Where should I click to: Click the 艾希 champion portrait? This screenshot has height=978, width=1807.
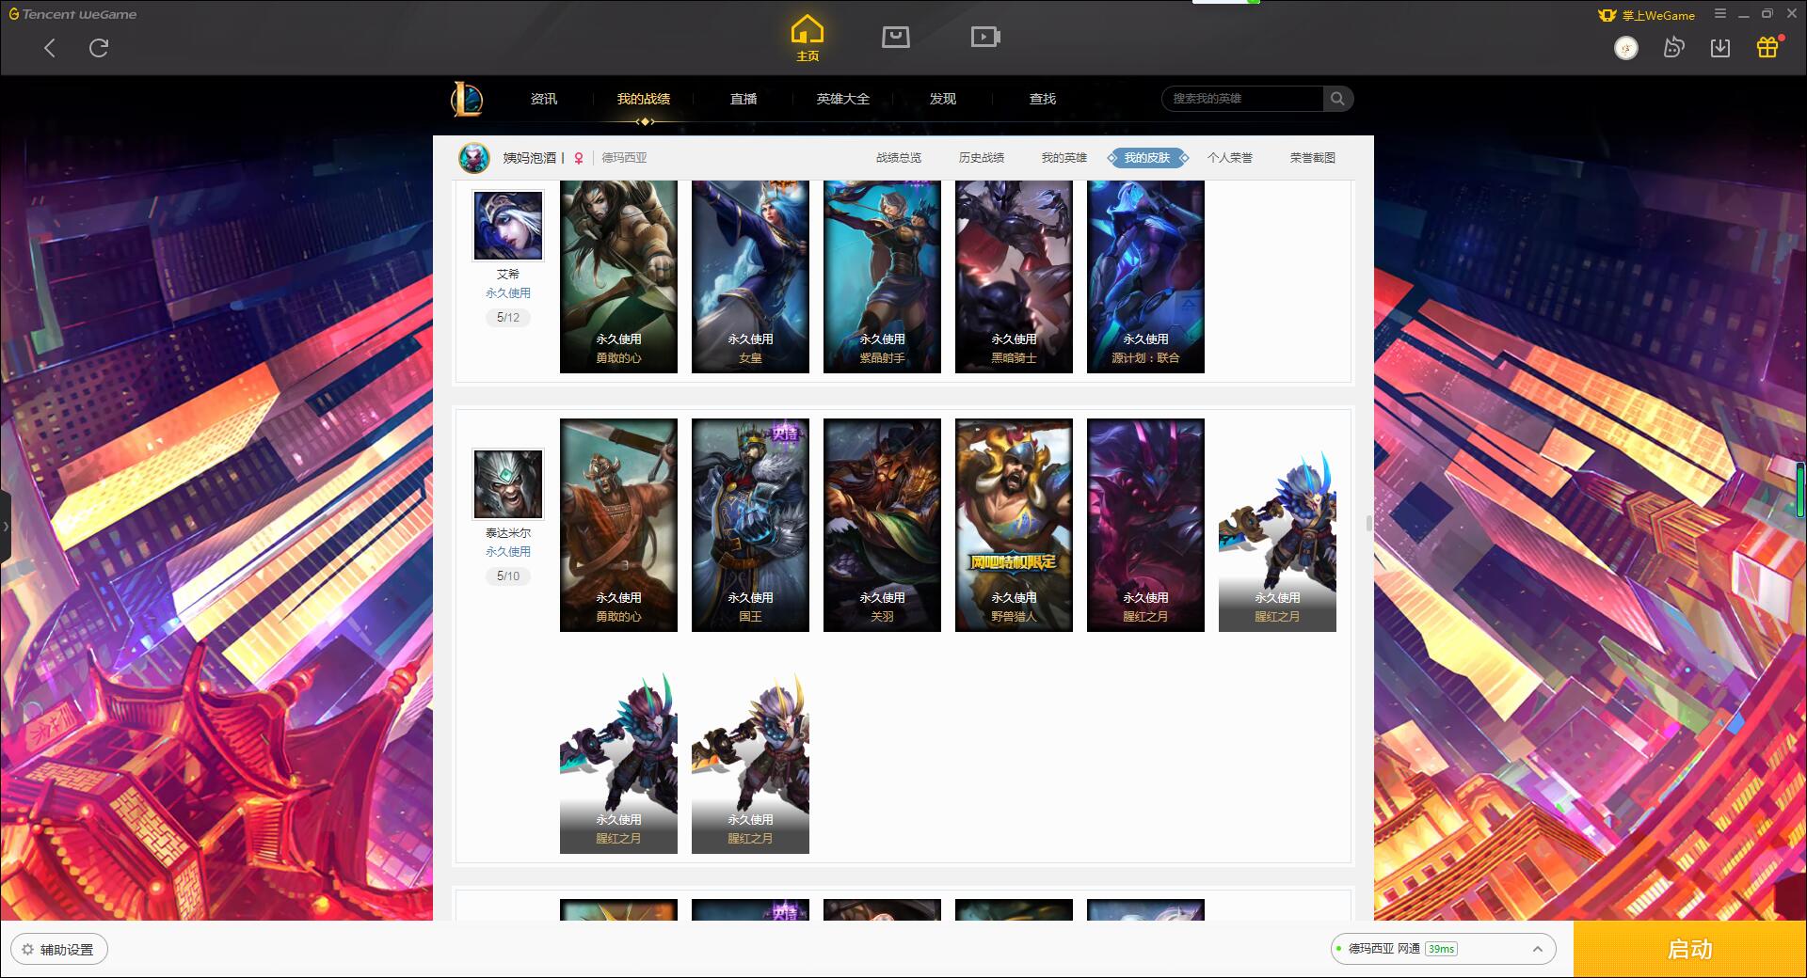[x=508, y=226]
